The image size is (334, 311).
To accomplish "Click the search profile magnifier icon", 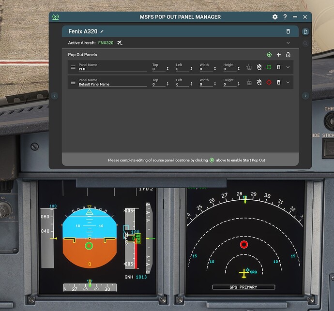I will tap(305, 44).
